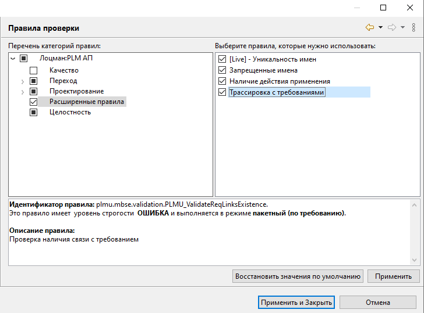Image resolution: width=424 pixels, height=313 pixels.
Task: Click the forward navigation arrow icon
Action: [392, 27]
